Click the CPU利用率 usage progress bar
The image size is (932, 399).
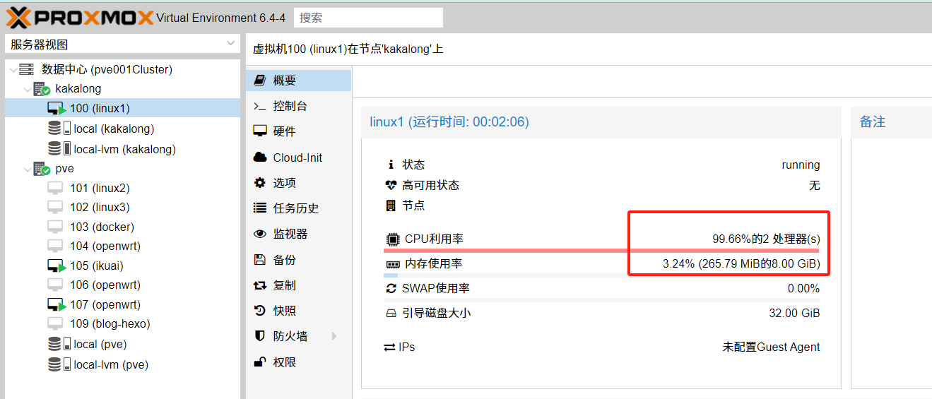point(601,250)
